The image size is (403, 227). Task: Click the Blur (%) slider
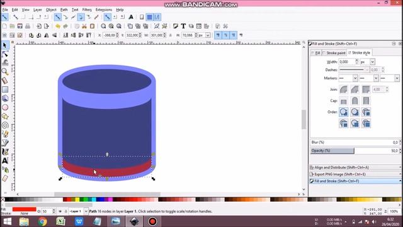pos(355,142)
